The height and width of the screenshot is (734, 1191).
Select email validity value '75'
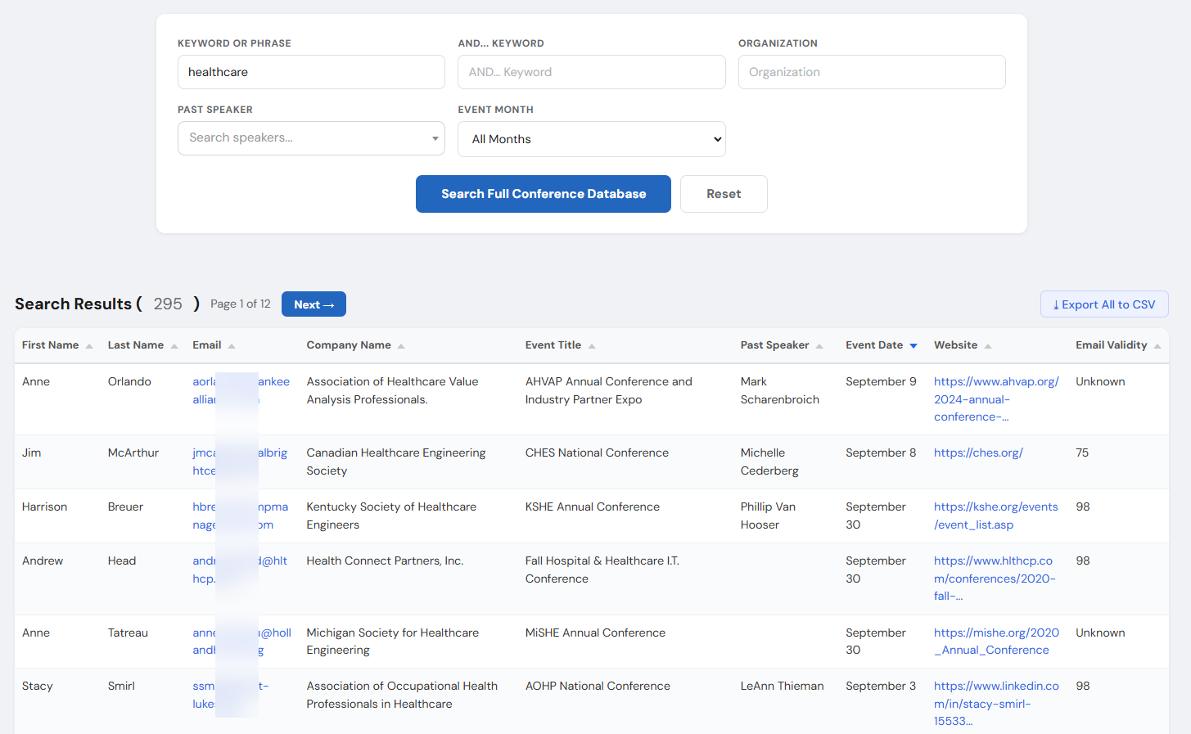1082,453
